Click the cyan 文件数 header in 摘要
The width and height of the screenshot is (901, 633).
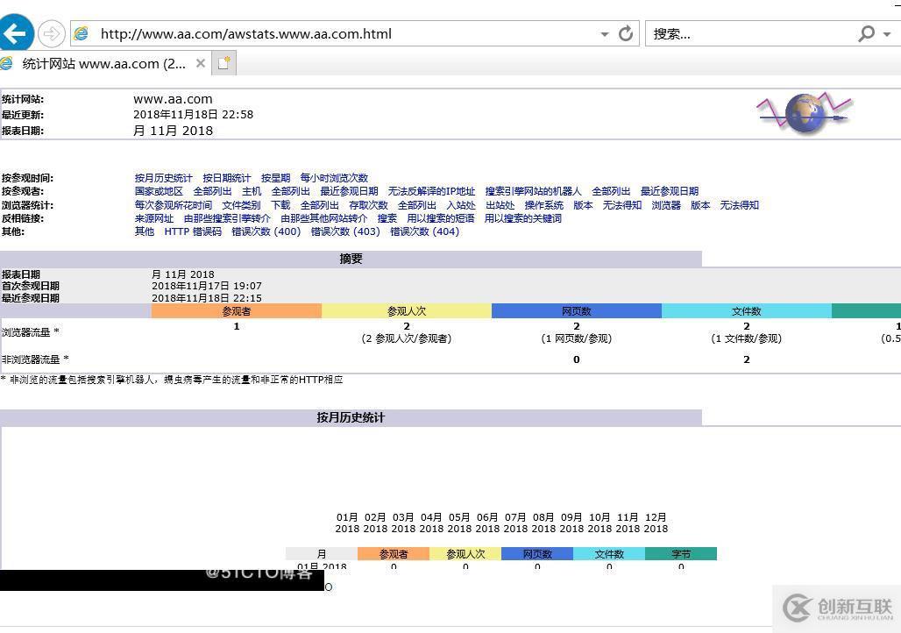point(747,311)
